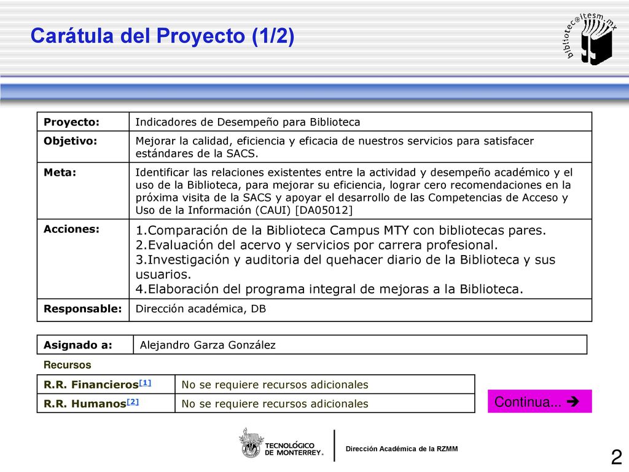Click the Dirección académica, DB cell
The height and width of the screenshot is (472, 629).
(360, 310)
